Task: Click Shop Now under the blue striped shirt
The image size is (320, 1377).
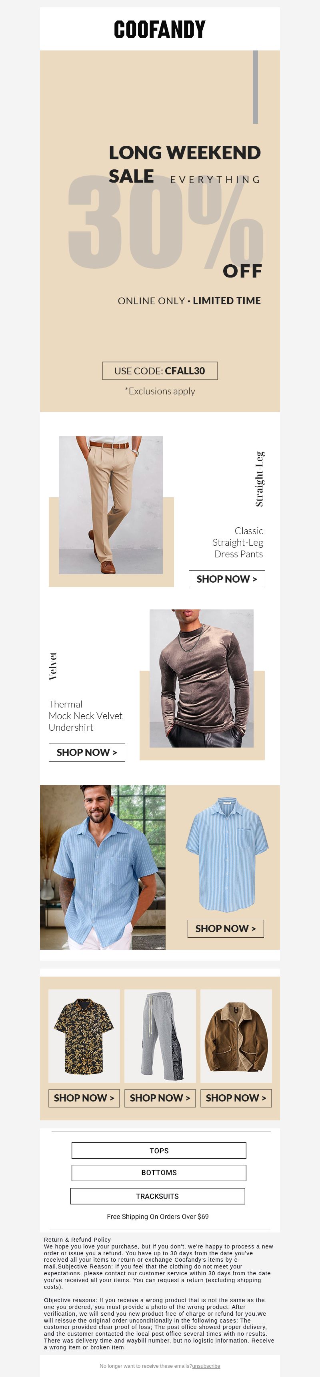Action: (226, 929)
